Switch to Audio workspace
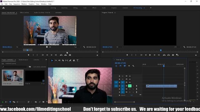Viewport: 200px width, 112px height. pos(104,8)
